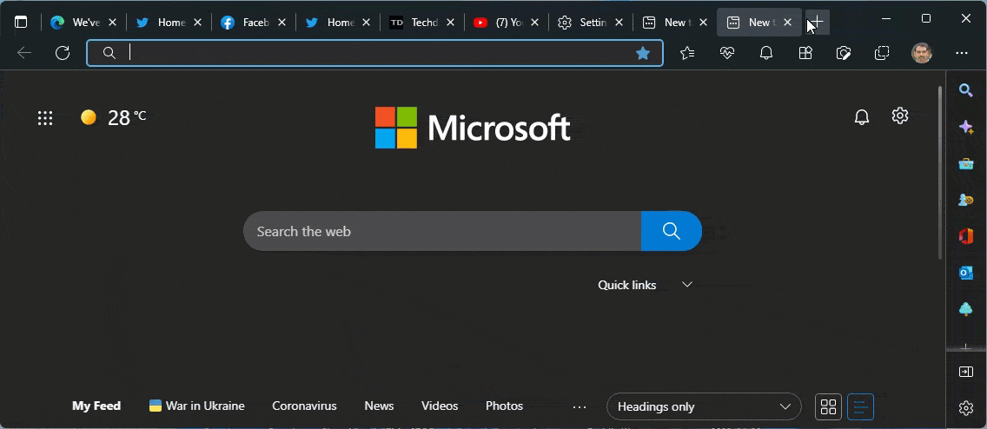Switch to grid layout view

pos(828,406)
